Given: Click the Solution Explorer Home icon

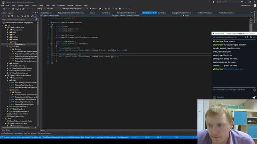Looking at the screenshot, I should click(9, 16).
